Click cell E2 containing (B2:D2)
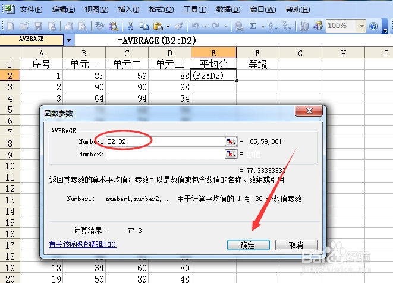This screenshot has width=393, height=283. [x=213, y=75]
